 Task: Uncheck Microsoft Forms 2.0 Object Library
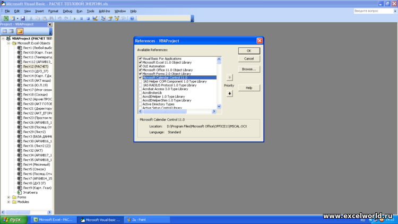tap(140, 74)
